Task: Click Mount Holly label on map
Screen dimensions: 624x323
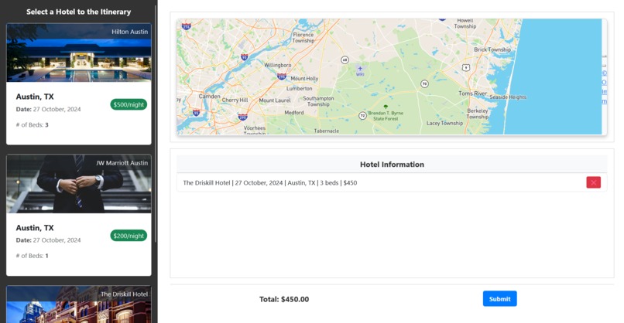Action: pyautogui.click(x=304, y=79)
